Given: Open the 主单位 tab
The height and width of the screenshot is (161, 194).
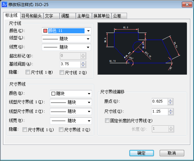Looking at the screenshot, I should click(x=83, y=16).
